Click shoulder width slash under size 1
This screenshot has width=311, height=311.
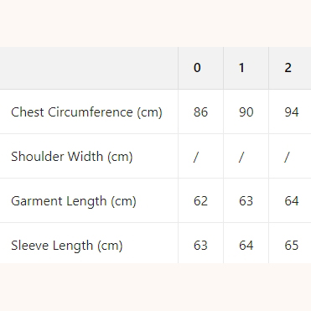point(241,157)
